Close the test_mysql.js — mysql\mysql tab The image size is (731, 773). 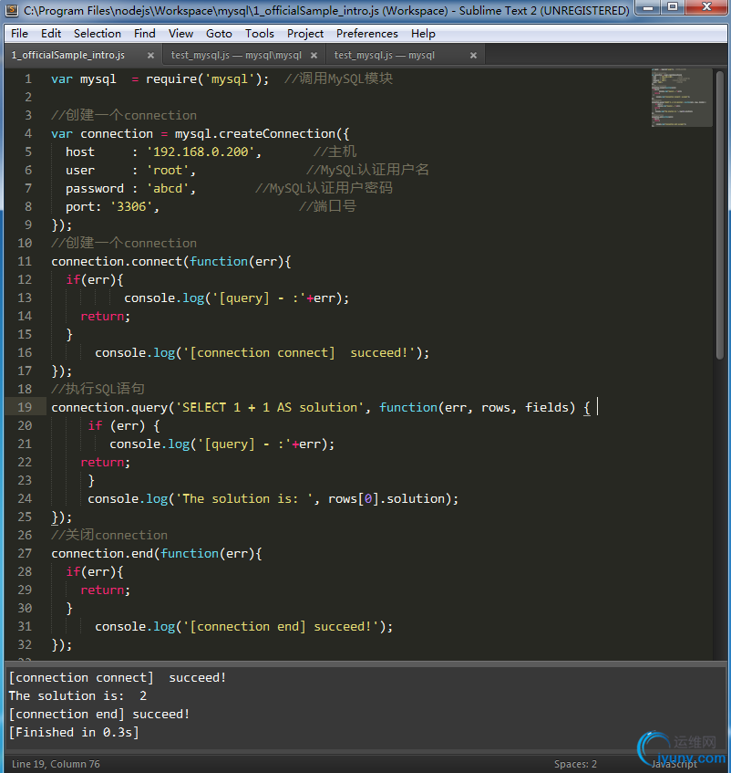tap(314, 56)
